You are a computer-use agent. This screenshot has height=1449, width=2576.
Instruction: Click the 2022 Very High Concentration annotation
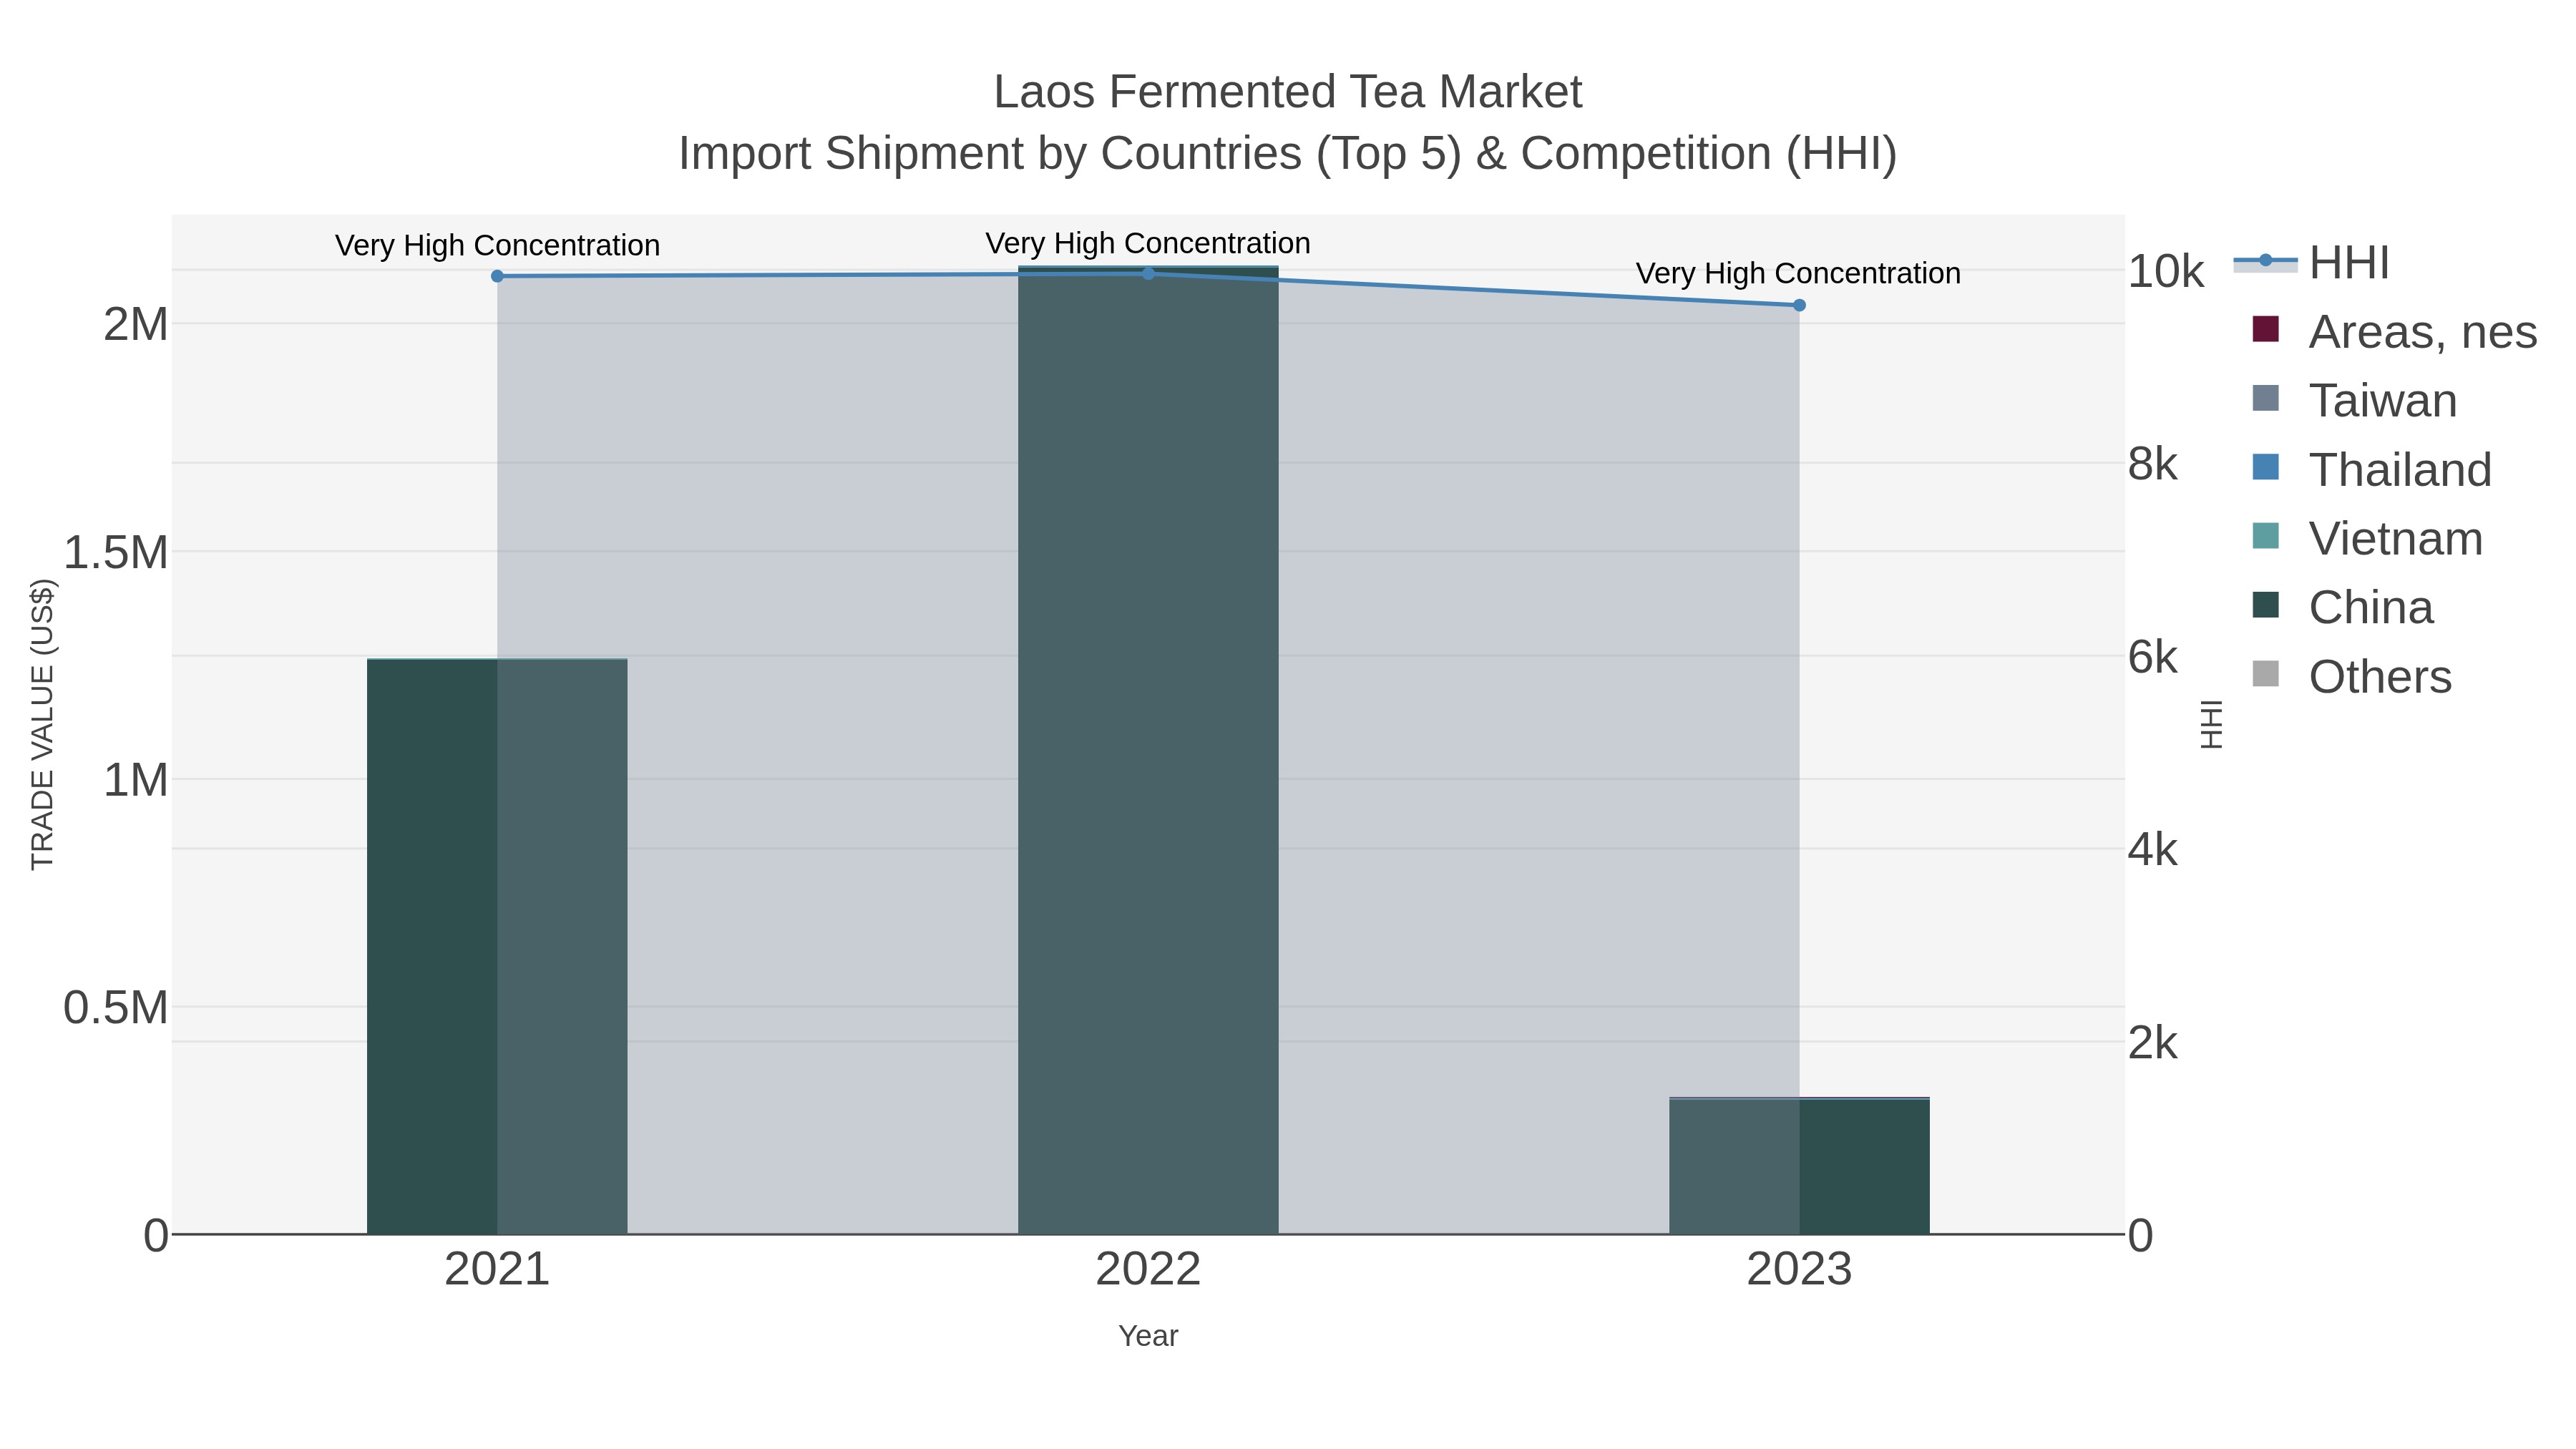pyautogui.click(x=1148, y=243)
